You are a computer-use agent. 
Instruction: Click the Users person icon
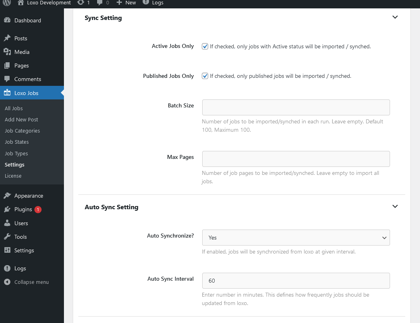click(x=7, y=223)
